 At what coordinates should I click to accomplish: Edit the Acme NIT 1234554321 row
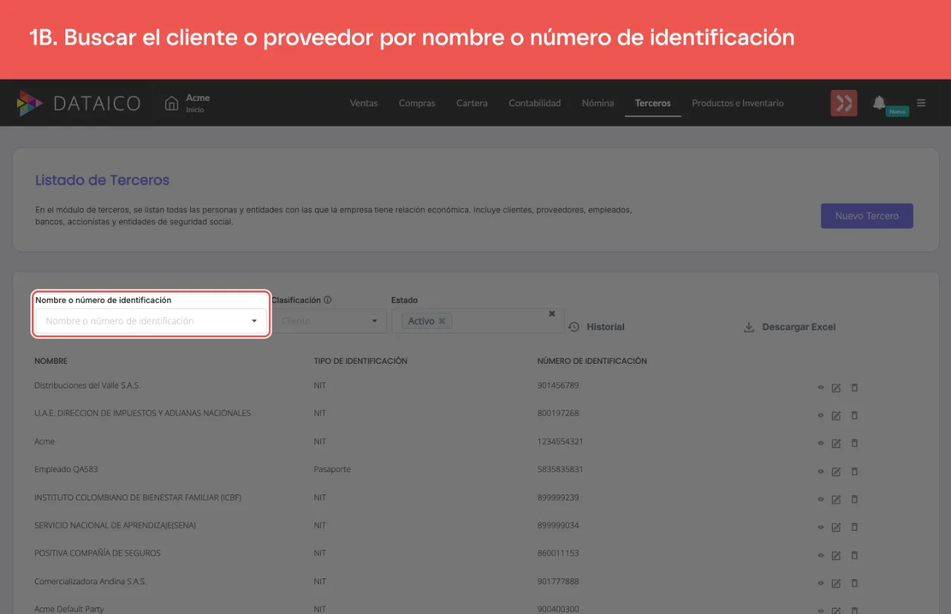[836, 443]
